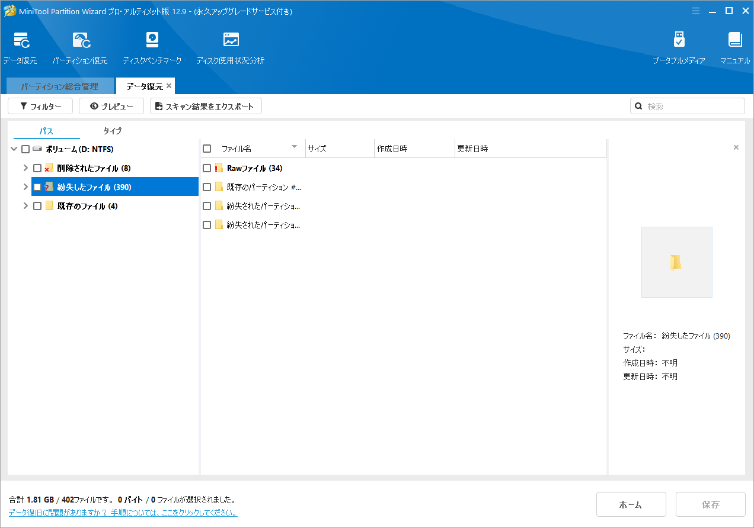Select the 既存のファイル (4) tree item
The height and width of the screenshot is (528, 754).
pyautogui.click(x=87, y=206)
